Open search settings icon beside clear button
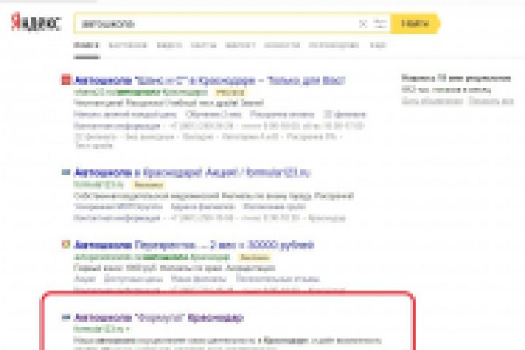The width and height of the screenshot is (525, 350). (x=381, y=24)
